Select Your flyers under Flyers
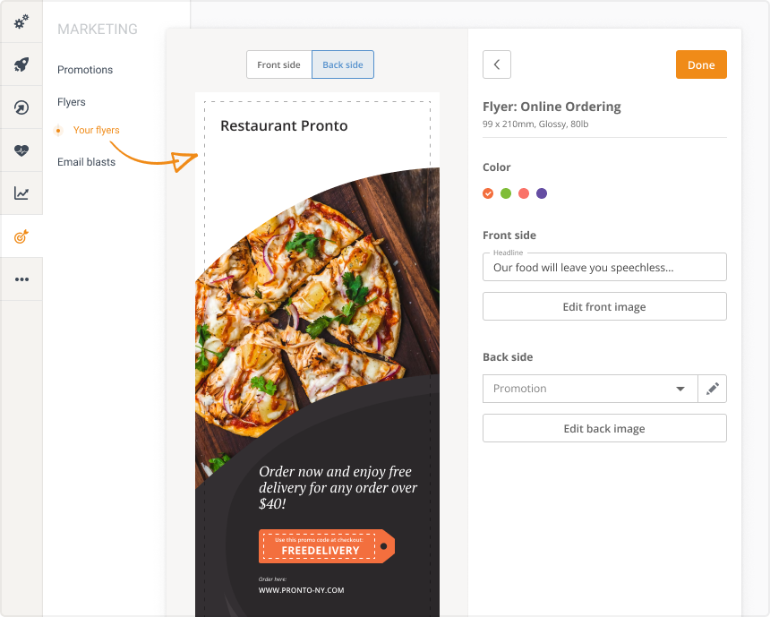This screenshot has height=617, width=770. pos(94,130)
